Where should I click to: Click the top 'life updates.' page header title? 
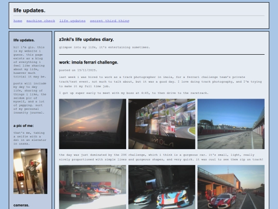(29, 10)
